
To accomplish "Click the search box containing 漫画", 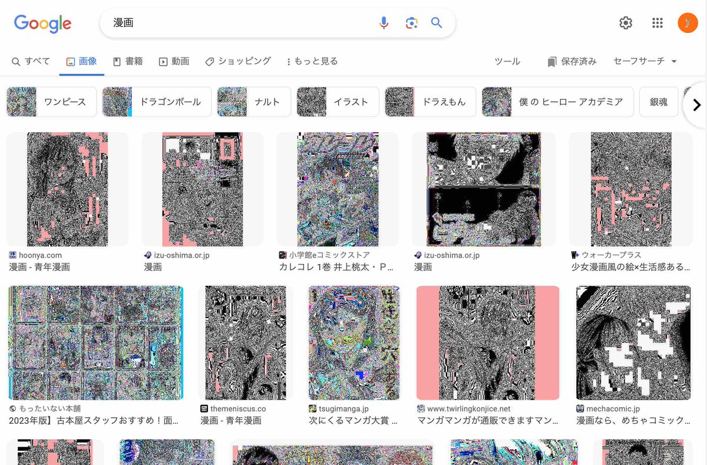I will 277,23.
